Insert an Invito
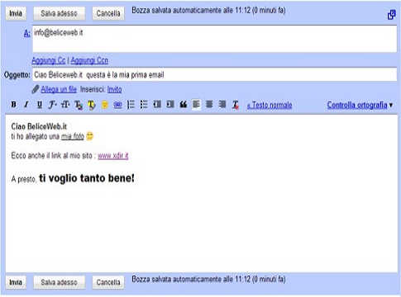This screenshot has width=401, height=297. click(x=114, y=89)
